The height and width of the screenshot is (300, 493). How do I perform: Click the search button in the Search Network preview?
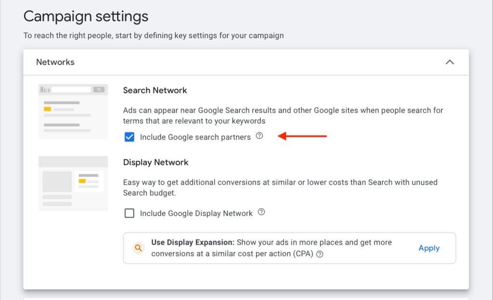(100, 89)
